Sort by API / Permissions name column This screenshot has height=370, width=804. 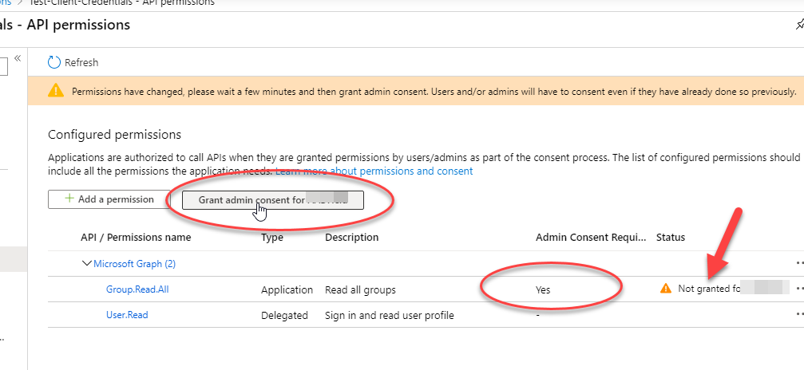pyautogui.click(x=136, y=238)
